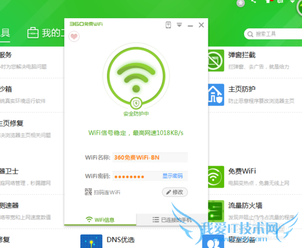Image resolution: width=302 pixels, height=248 pixels.
Task: Click the 防止恶意程序篡改浏览器主页 description
Action: click(262, 101)
